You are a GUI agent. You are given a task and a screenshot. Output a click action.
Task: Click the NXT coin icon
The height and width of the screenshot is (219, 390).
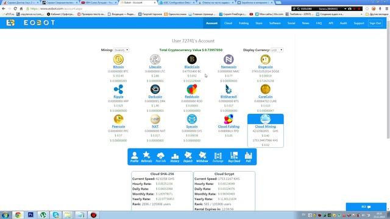(x=155, y=119)
